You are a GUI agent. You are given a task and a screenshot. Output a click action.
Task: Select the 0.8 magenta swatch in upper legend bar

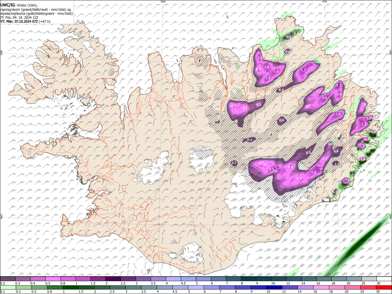68,279
